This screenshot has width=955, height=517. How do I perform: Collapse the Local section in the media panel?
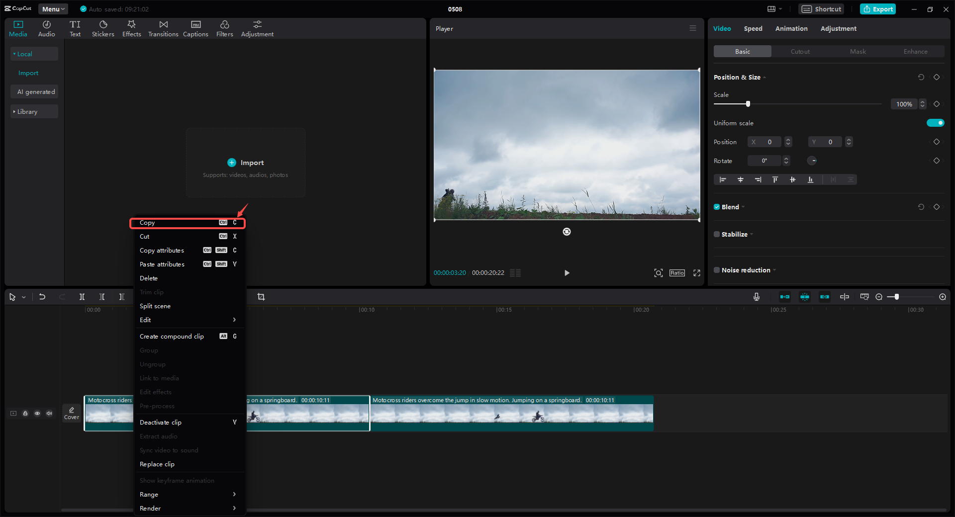pos(15,54)
